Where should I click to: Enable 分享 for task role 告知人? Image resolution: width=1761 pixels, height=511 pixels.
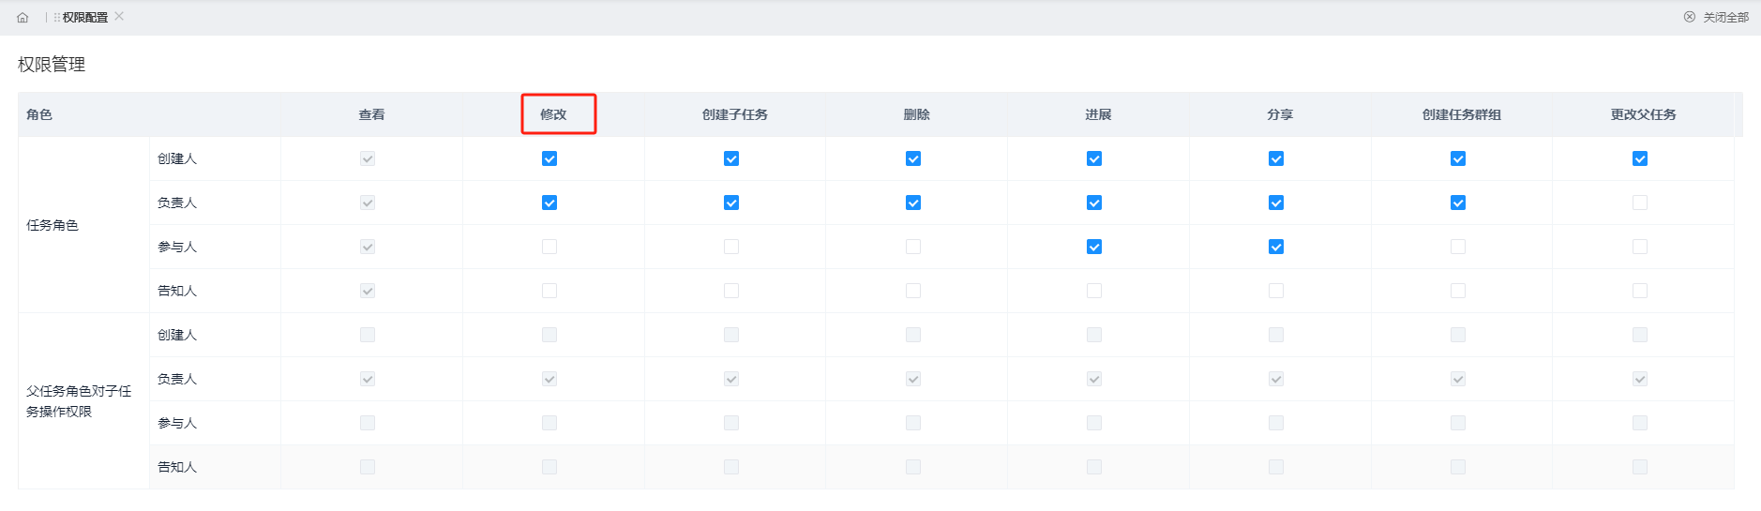1276,291
